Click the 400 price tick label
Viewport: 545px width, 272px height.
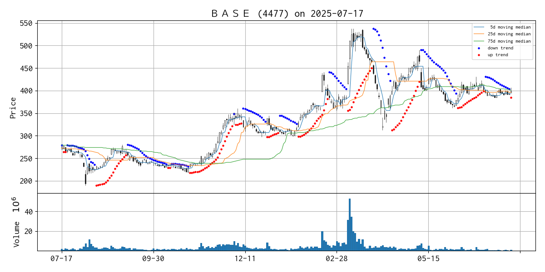click(26, 91)
